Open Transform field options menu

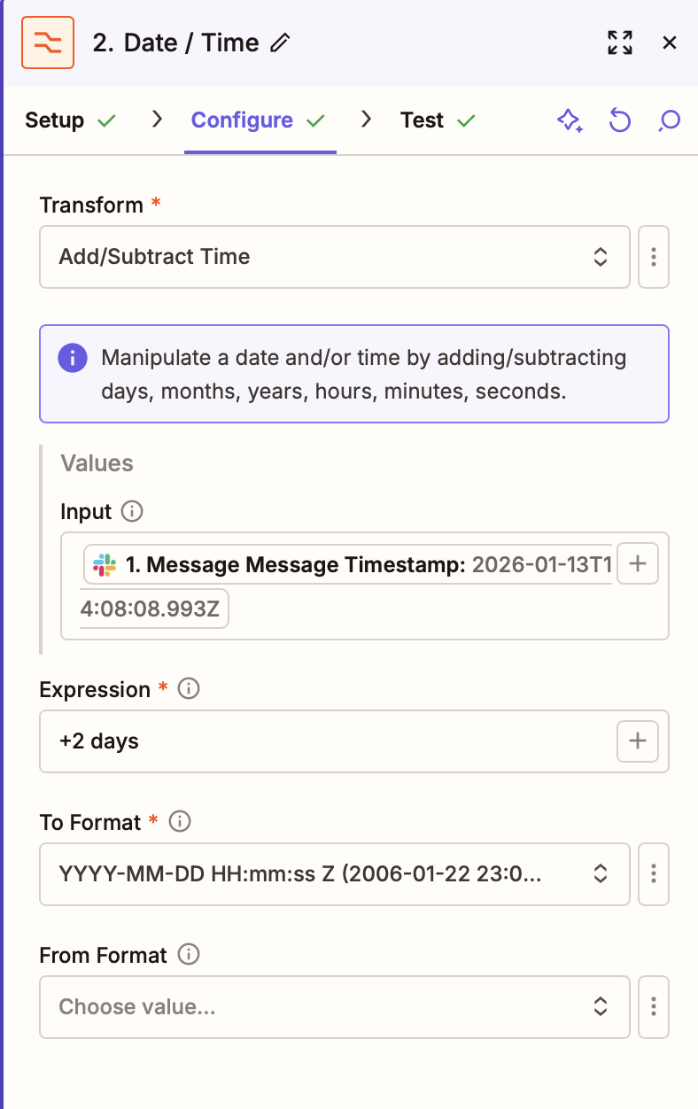pyautogui.click(x=654, y=257)
